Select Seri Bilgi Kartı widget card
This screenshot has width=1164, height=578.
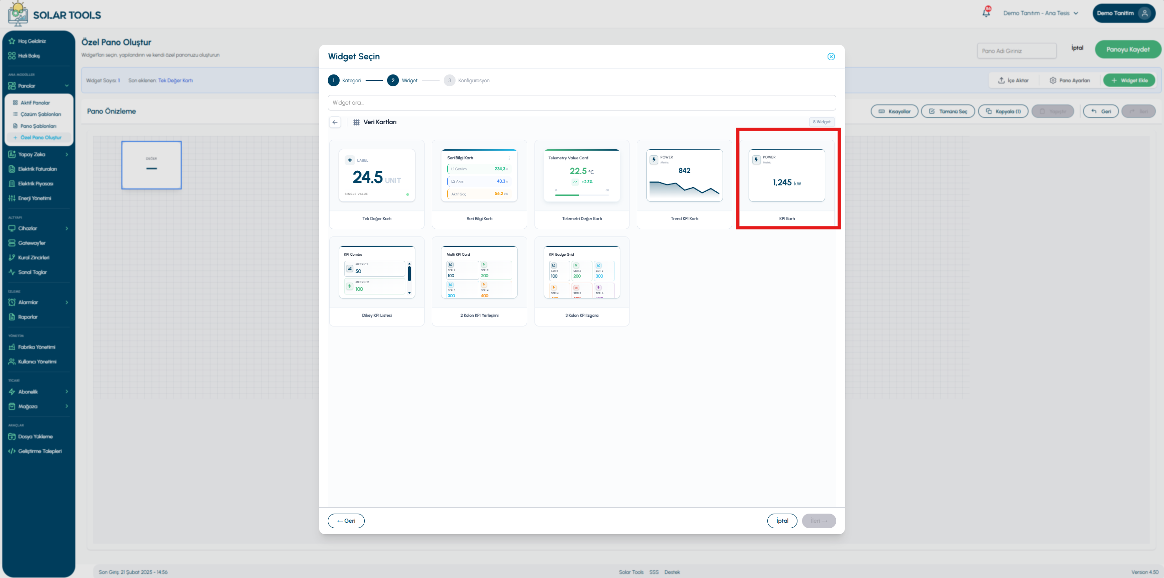point(479,184)
